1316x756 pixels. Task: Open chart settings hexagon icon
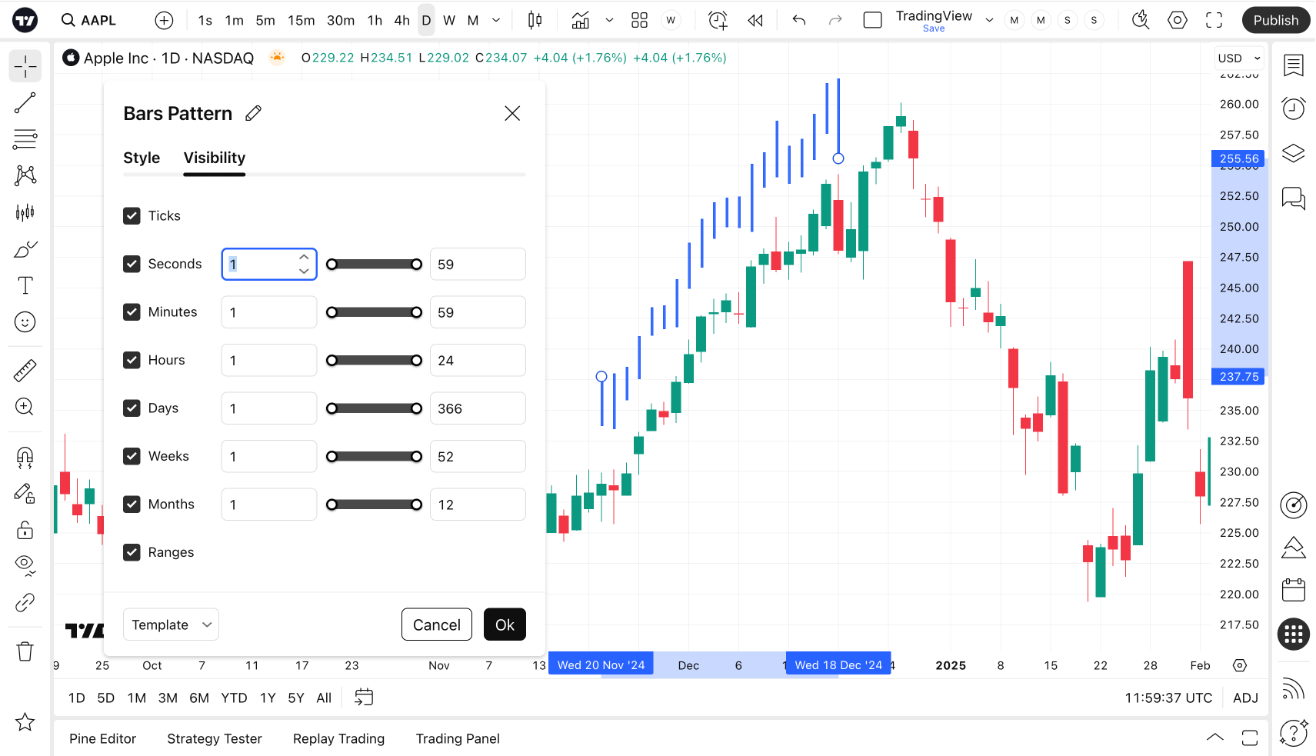point(1178,21)
